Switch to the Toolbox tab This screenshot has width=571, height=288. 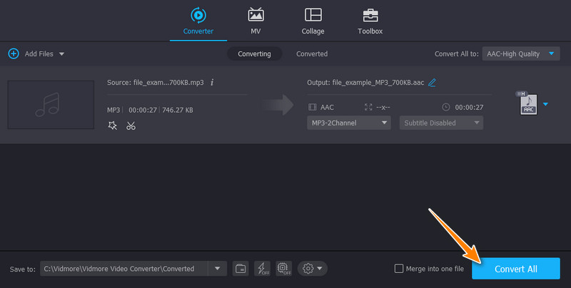pyautogui.click(x=370, y=21)
